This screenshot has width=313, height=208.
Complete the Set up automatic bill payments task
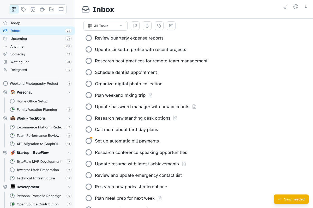(89, 141)
